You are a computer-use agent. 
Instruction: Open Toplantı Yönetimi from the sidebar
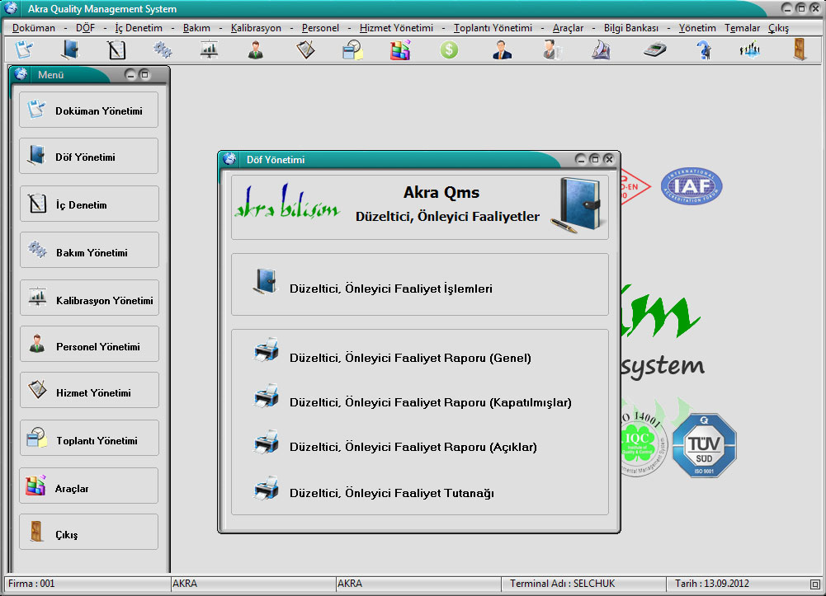(x=89, y=438)
